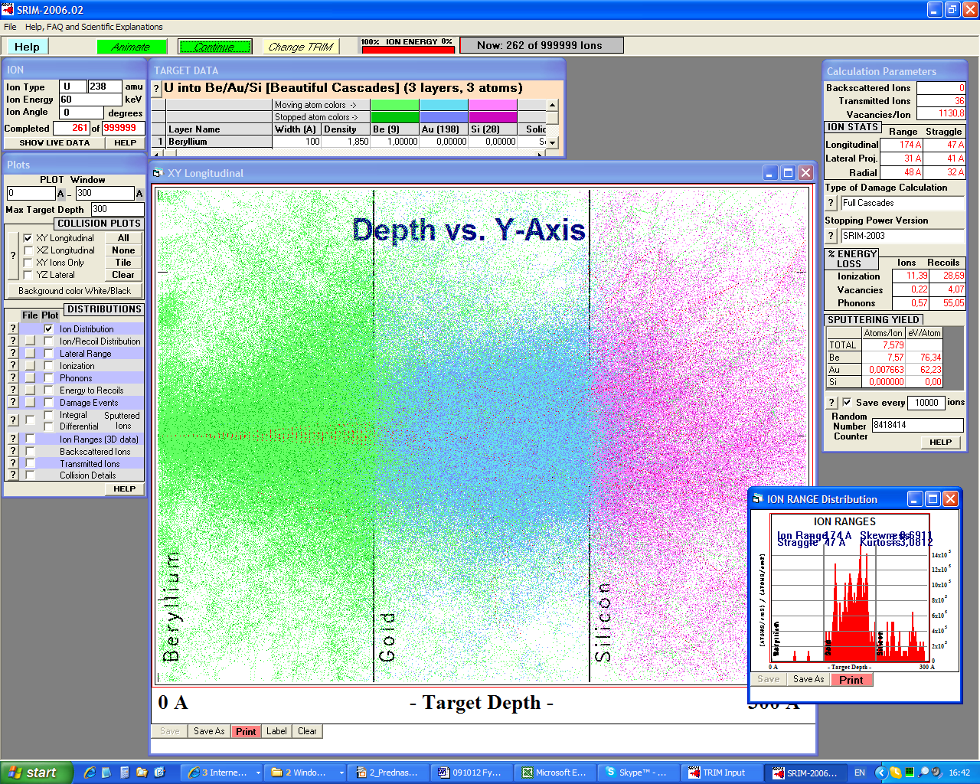Open help for Lateral Range row
The height and width of the screenshot is (784, 980).
[x=12, y=353]
